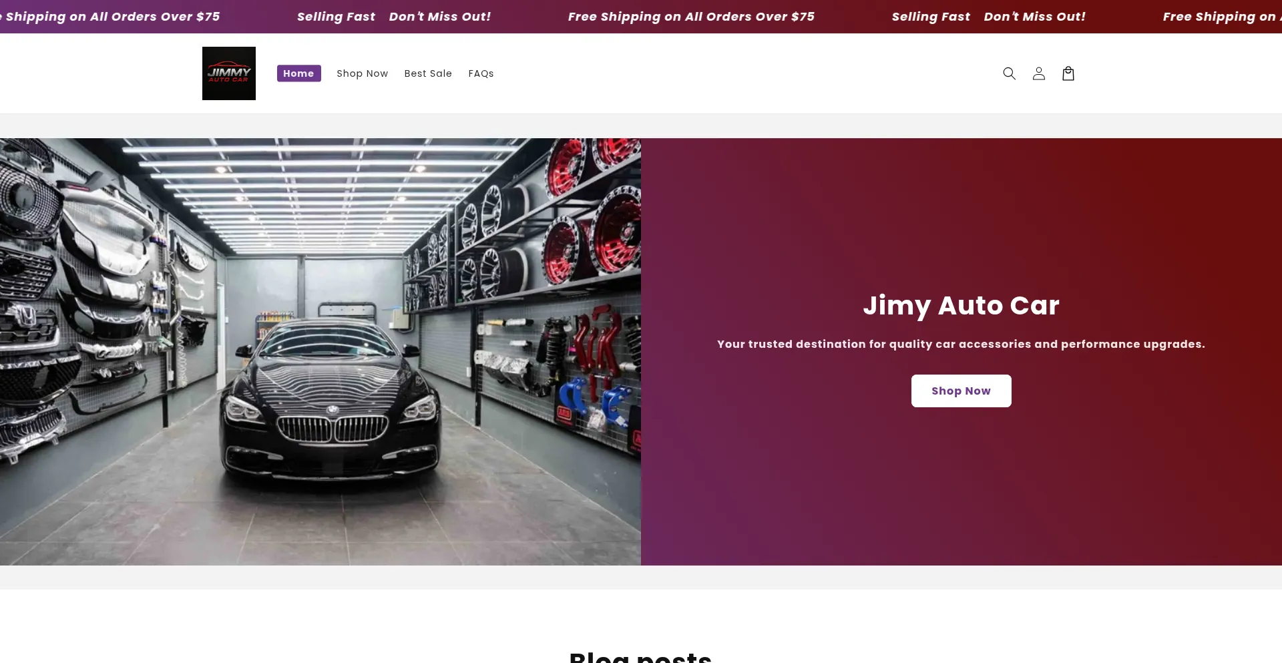The height and width of the screenshot is (663, 1282).
Task: Click the centered Free Shipping announcement text
Action: (x=691, y=17)
